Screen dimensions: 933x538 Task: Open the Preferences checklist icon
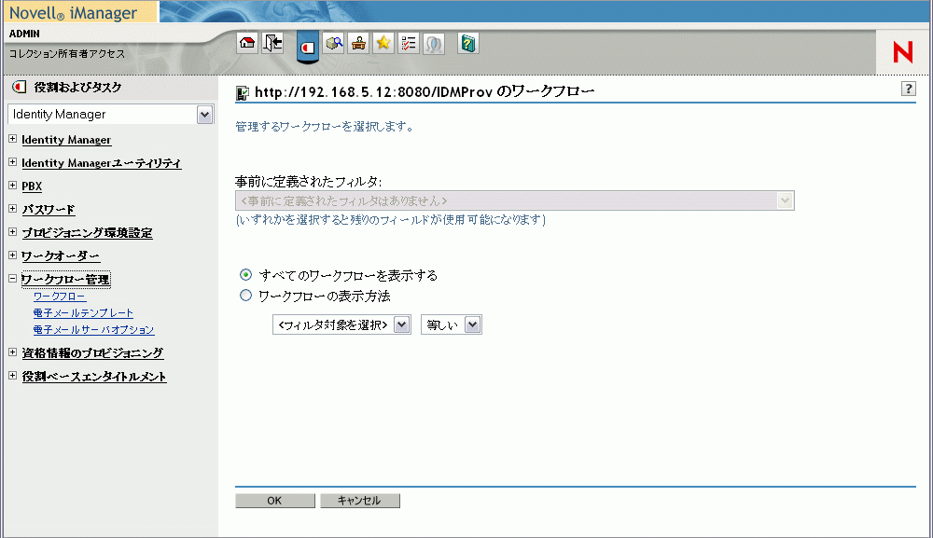(x=409, y=44)
